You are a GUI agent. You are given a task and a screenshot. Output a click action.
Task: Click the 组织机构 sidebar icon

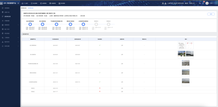(3, 42)
